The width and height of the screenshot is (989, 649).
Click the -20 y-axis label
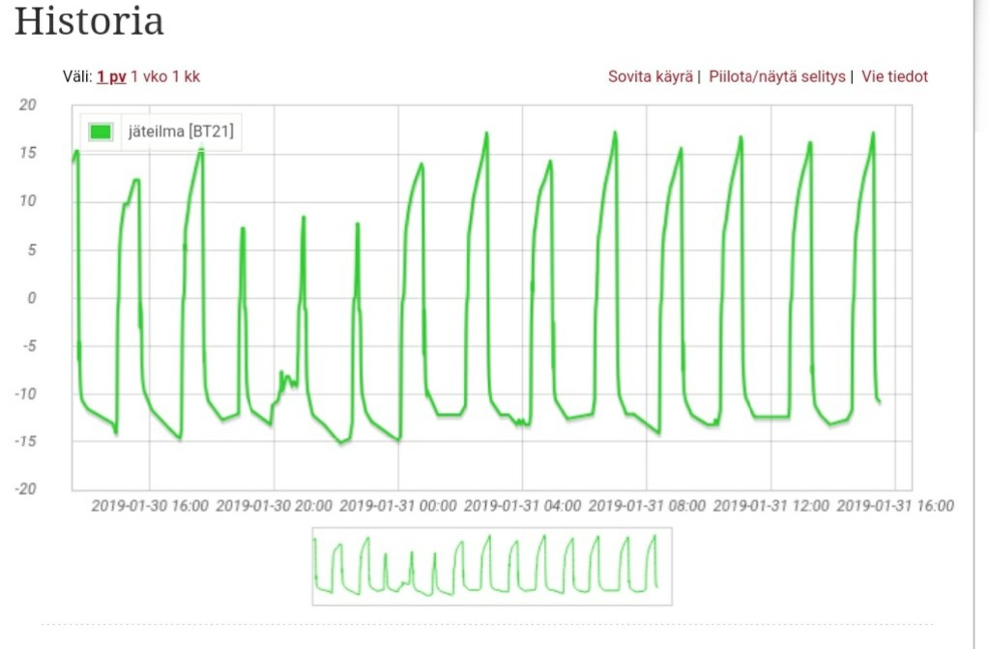coord(26,488)
